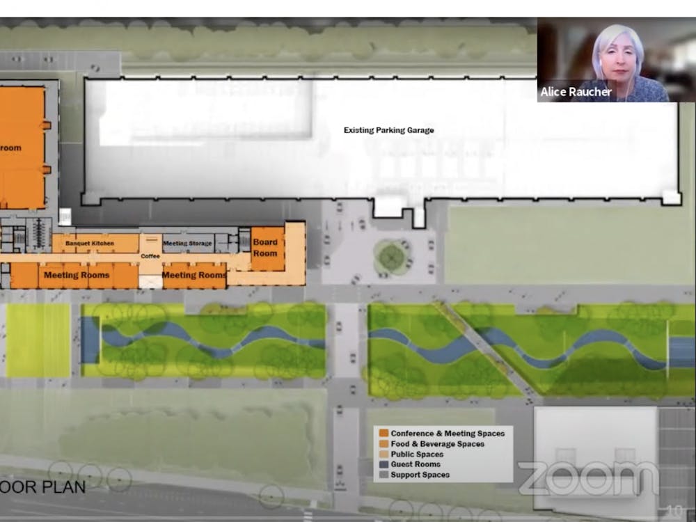This screenshot has width=696, height=522.
Task: Click the Conference & Meeting Spaces legend swatch
Action: [383, 434]
